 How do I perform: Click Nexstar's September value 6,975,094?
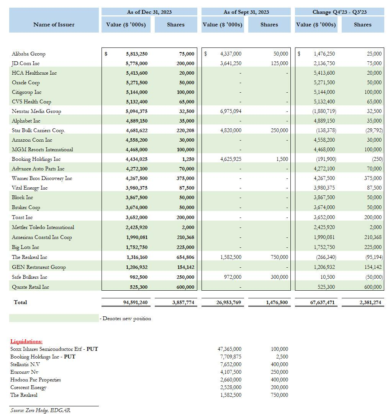[231, 111]
